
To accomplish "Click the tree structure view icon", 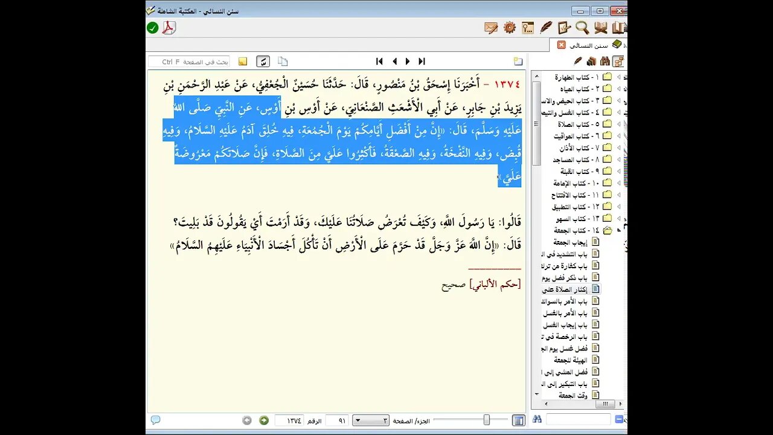I will coord(618,61).
